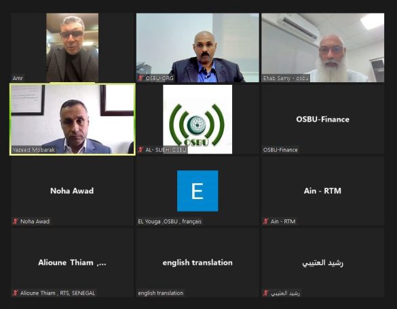Select the blue E avatar of EL Youga
The width and height of the screenshot is (397, 309).
[197, 191]
